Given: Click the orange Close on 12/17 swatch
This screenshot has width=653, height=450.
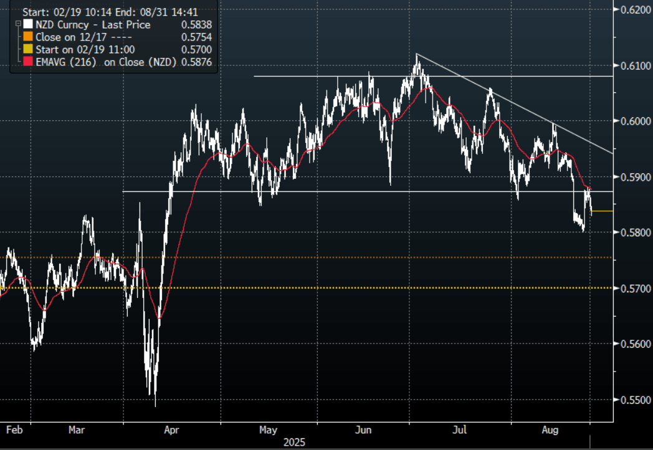Looking at the screenshot, I should pyautogui.click(x=27, y=37).
